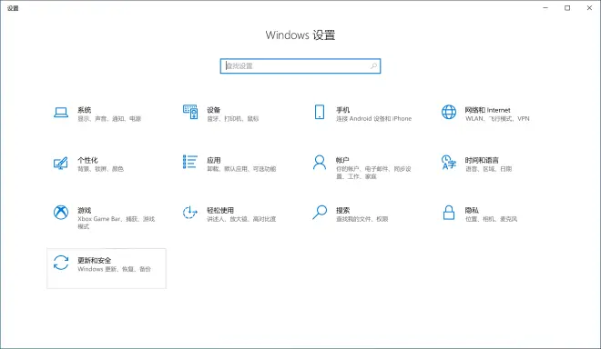Viewport: 601px width, 349px height.
Task: Click the 帐户 category title
Action: tap(343, 160)
